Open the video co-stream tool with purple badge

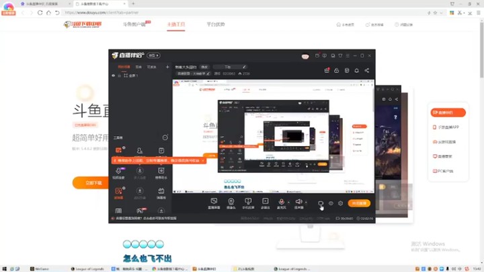pyautogui.click(x=118, y=172)
